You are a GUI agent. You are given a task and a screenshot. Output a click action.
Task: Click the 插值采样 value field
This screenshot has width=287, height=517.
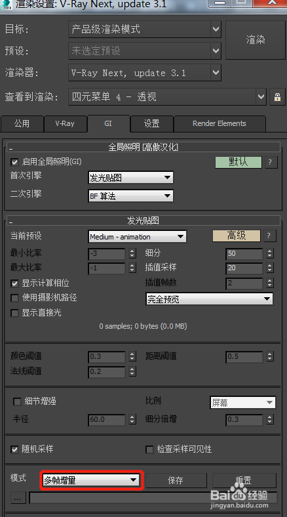244,268
